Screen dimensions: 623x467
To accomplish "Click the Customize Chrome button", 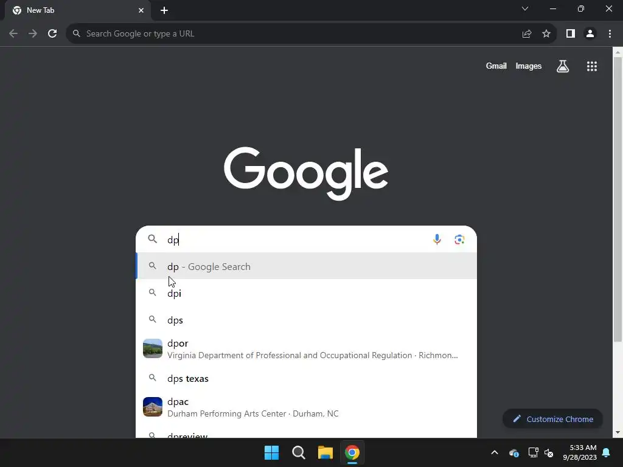I will pos(552,419).
